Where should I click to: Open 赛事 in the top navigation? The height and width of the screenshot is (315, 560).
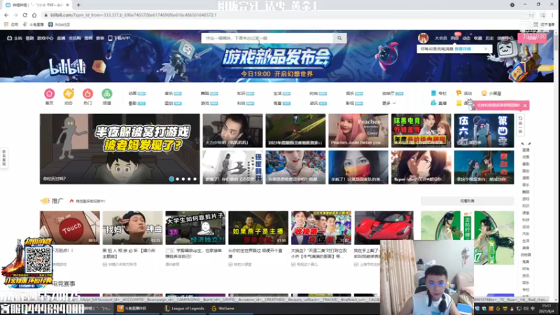[100, 38]
